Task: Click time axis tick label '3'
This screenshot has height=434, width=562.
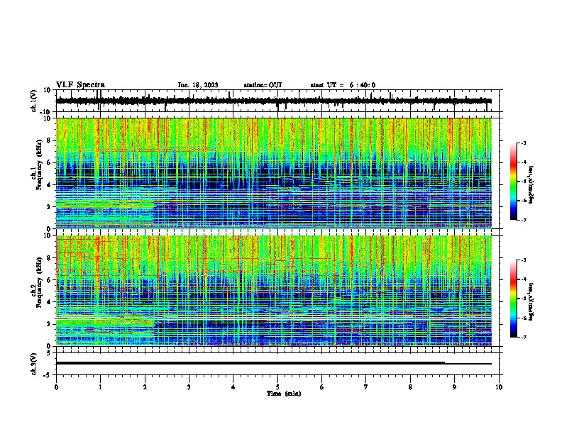Action: [x=189, y=387]
